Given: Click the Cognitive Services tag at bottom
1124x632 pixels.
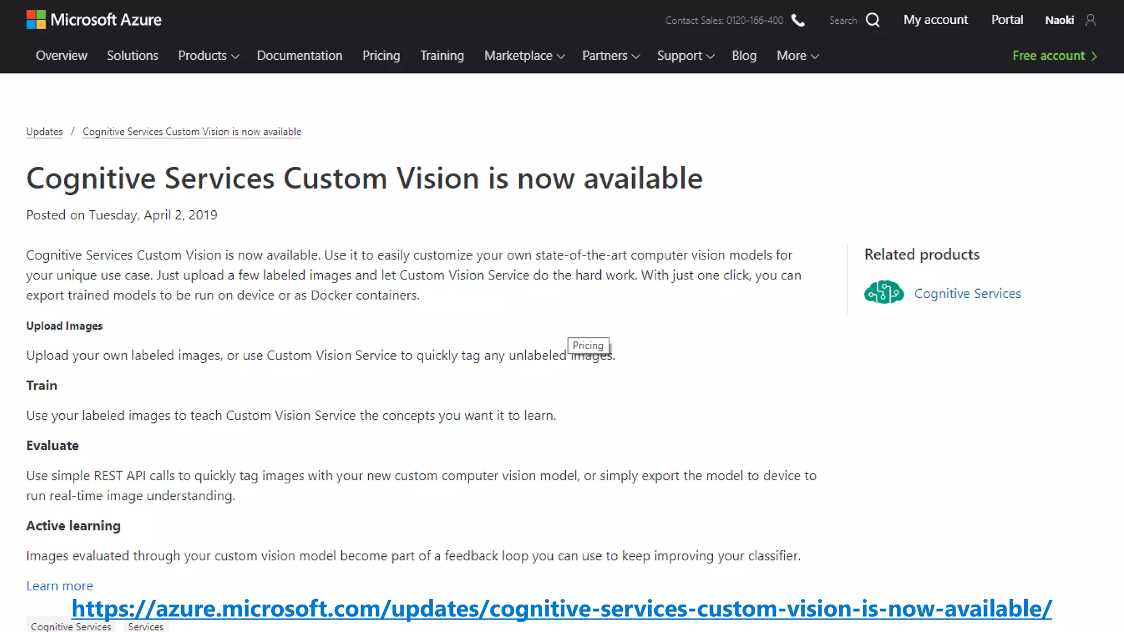Looking at the screenshot, I should click(x=71, y=627).
